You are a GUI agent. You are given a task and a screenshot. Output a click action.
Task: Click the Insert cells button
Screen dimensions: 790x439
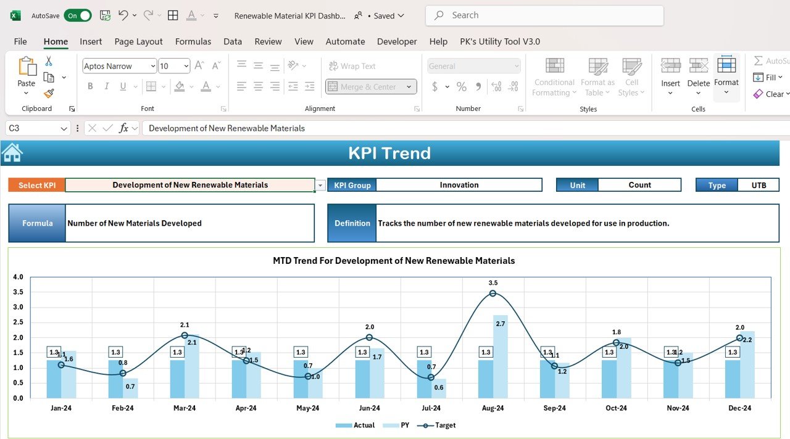click(x=670, y=77)
